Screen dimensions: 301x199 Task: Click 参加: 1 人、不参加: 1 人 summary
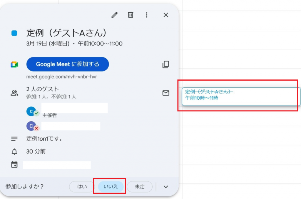51,97
